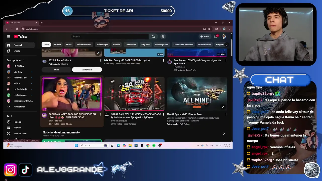Select the Salsa romántica filter chip

click(84, 44)
